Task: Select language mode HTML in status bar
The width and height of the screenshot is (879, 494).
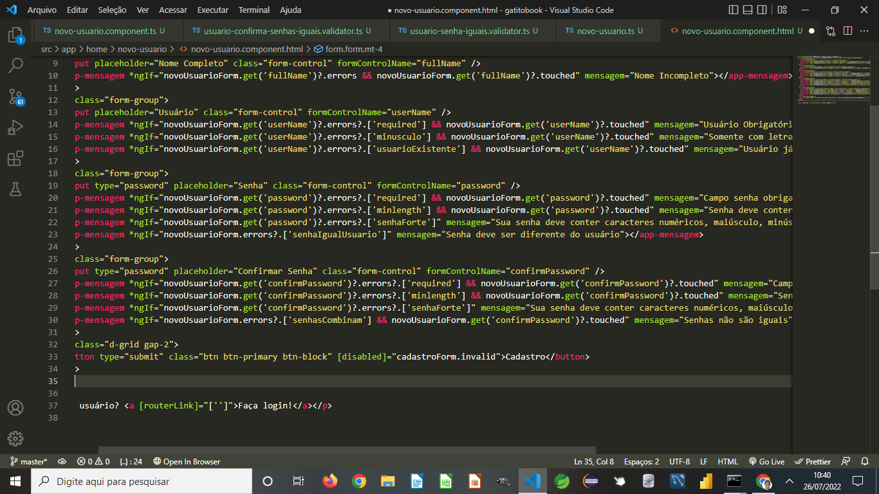Action: (x=728, y=462)
